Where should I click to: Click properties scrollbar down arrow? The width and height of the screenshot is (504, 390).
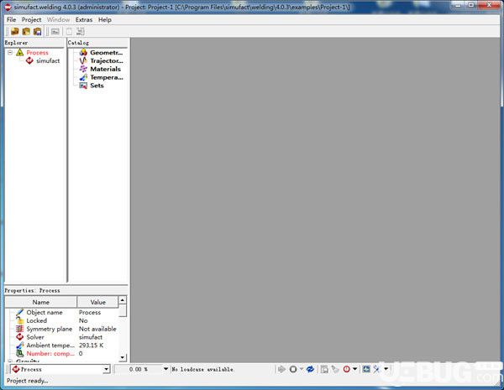(123, 357)
